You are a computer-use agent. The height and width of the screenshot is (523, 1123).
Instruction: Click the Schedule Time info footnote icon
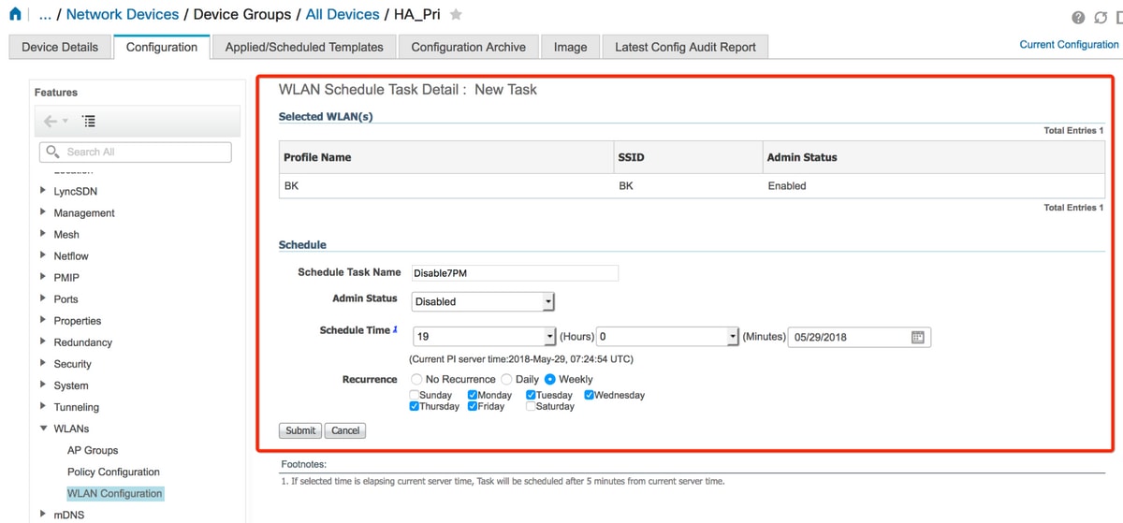(x=396, y=329)
